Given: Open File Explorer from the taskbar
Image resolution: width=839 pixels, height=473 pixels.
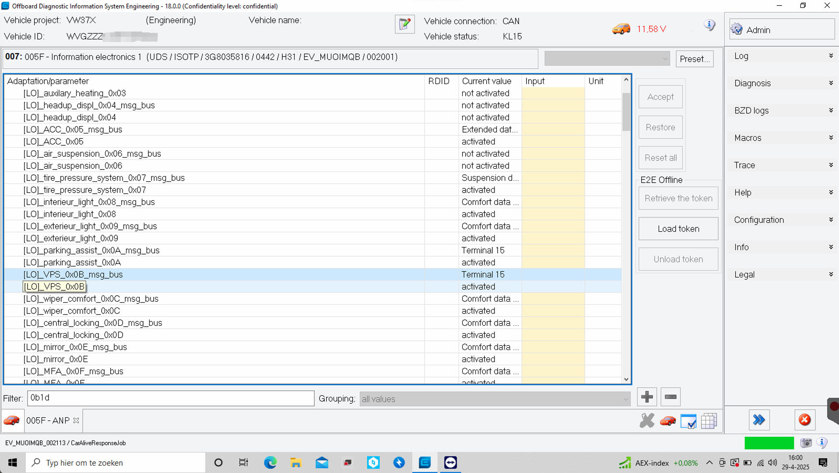Looking at the screenshot, I should point(296,462).
